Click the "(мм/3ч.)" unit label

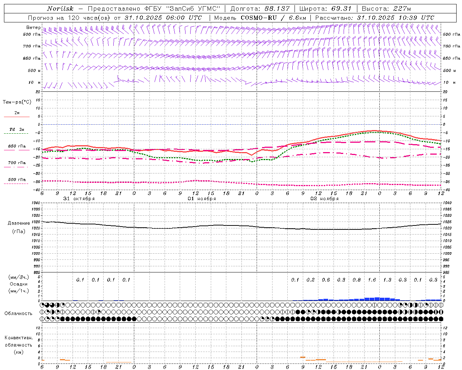pyautogui.click(x=19, y=277)
